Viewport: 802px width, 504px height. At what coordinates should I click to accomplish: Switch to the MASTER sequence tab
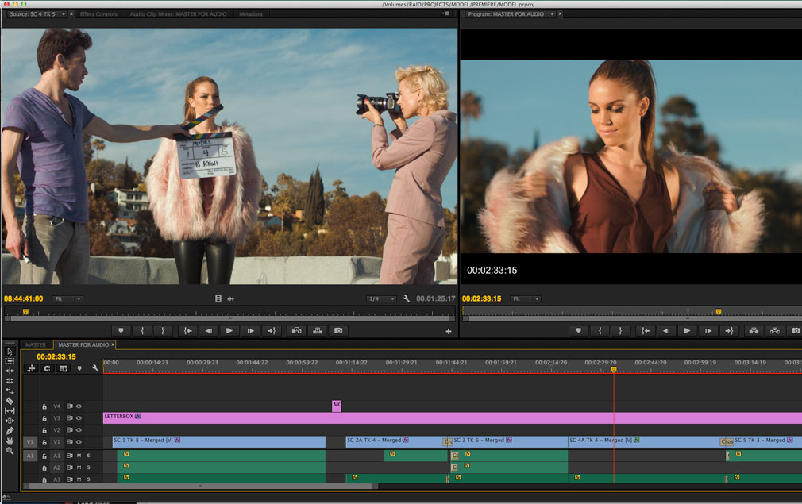[x=36, y=344]
